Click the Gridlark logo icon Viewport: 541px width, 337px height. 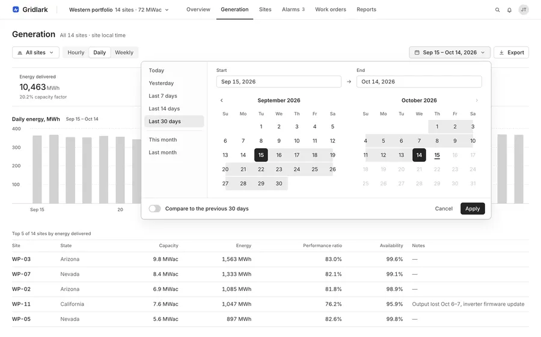16,10
